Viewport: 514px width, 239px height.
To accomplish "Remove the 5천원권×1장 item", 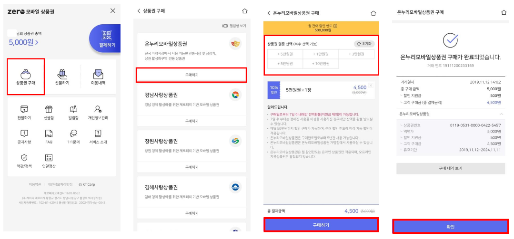I will (371, 86).
